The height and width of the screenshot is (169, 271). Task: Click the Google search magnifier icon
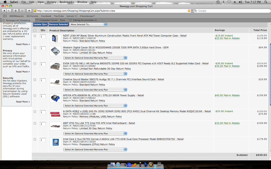click(x=195, y=11)
